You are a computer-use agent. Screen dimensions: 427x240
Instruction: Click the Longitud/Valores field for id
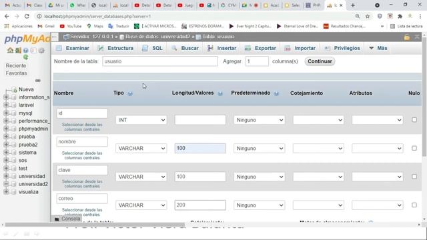pos(200,120)
